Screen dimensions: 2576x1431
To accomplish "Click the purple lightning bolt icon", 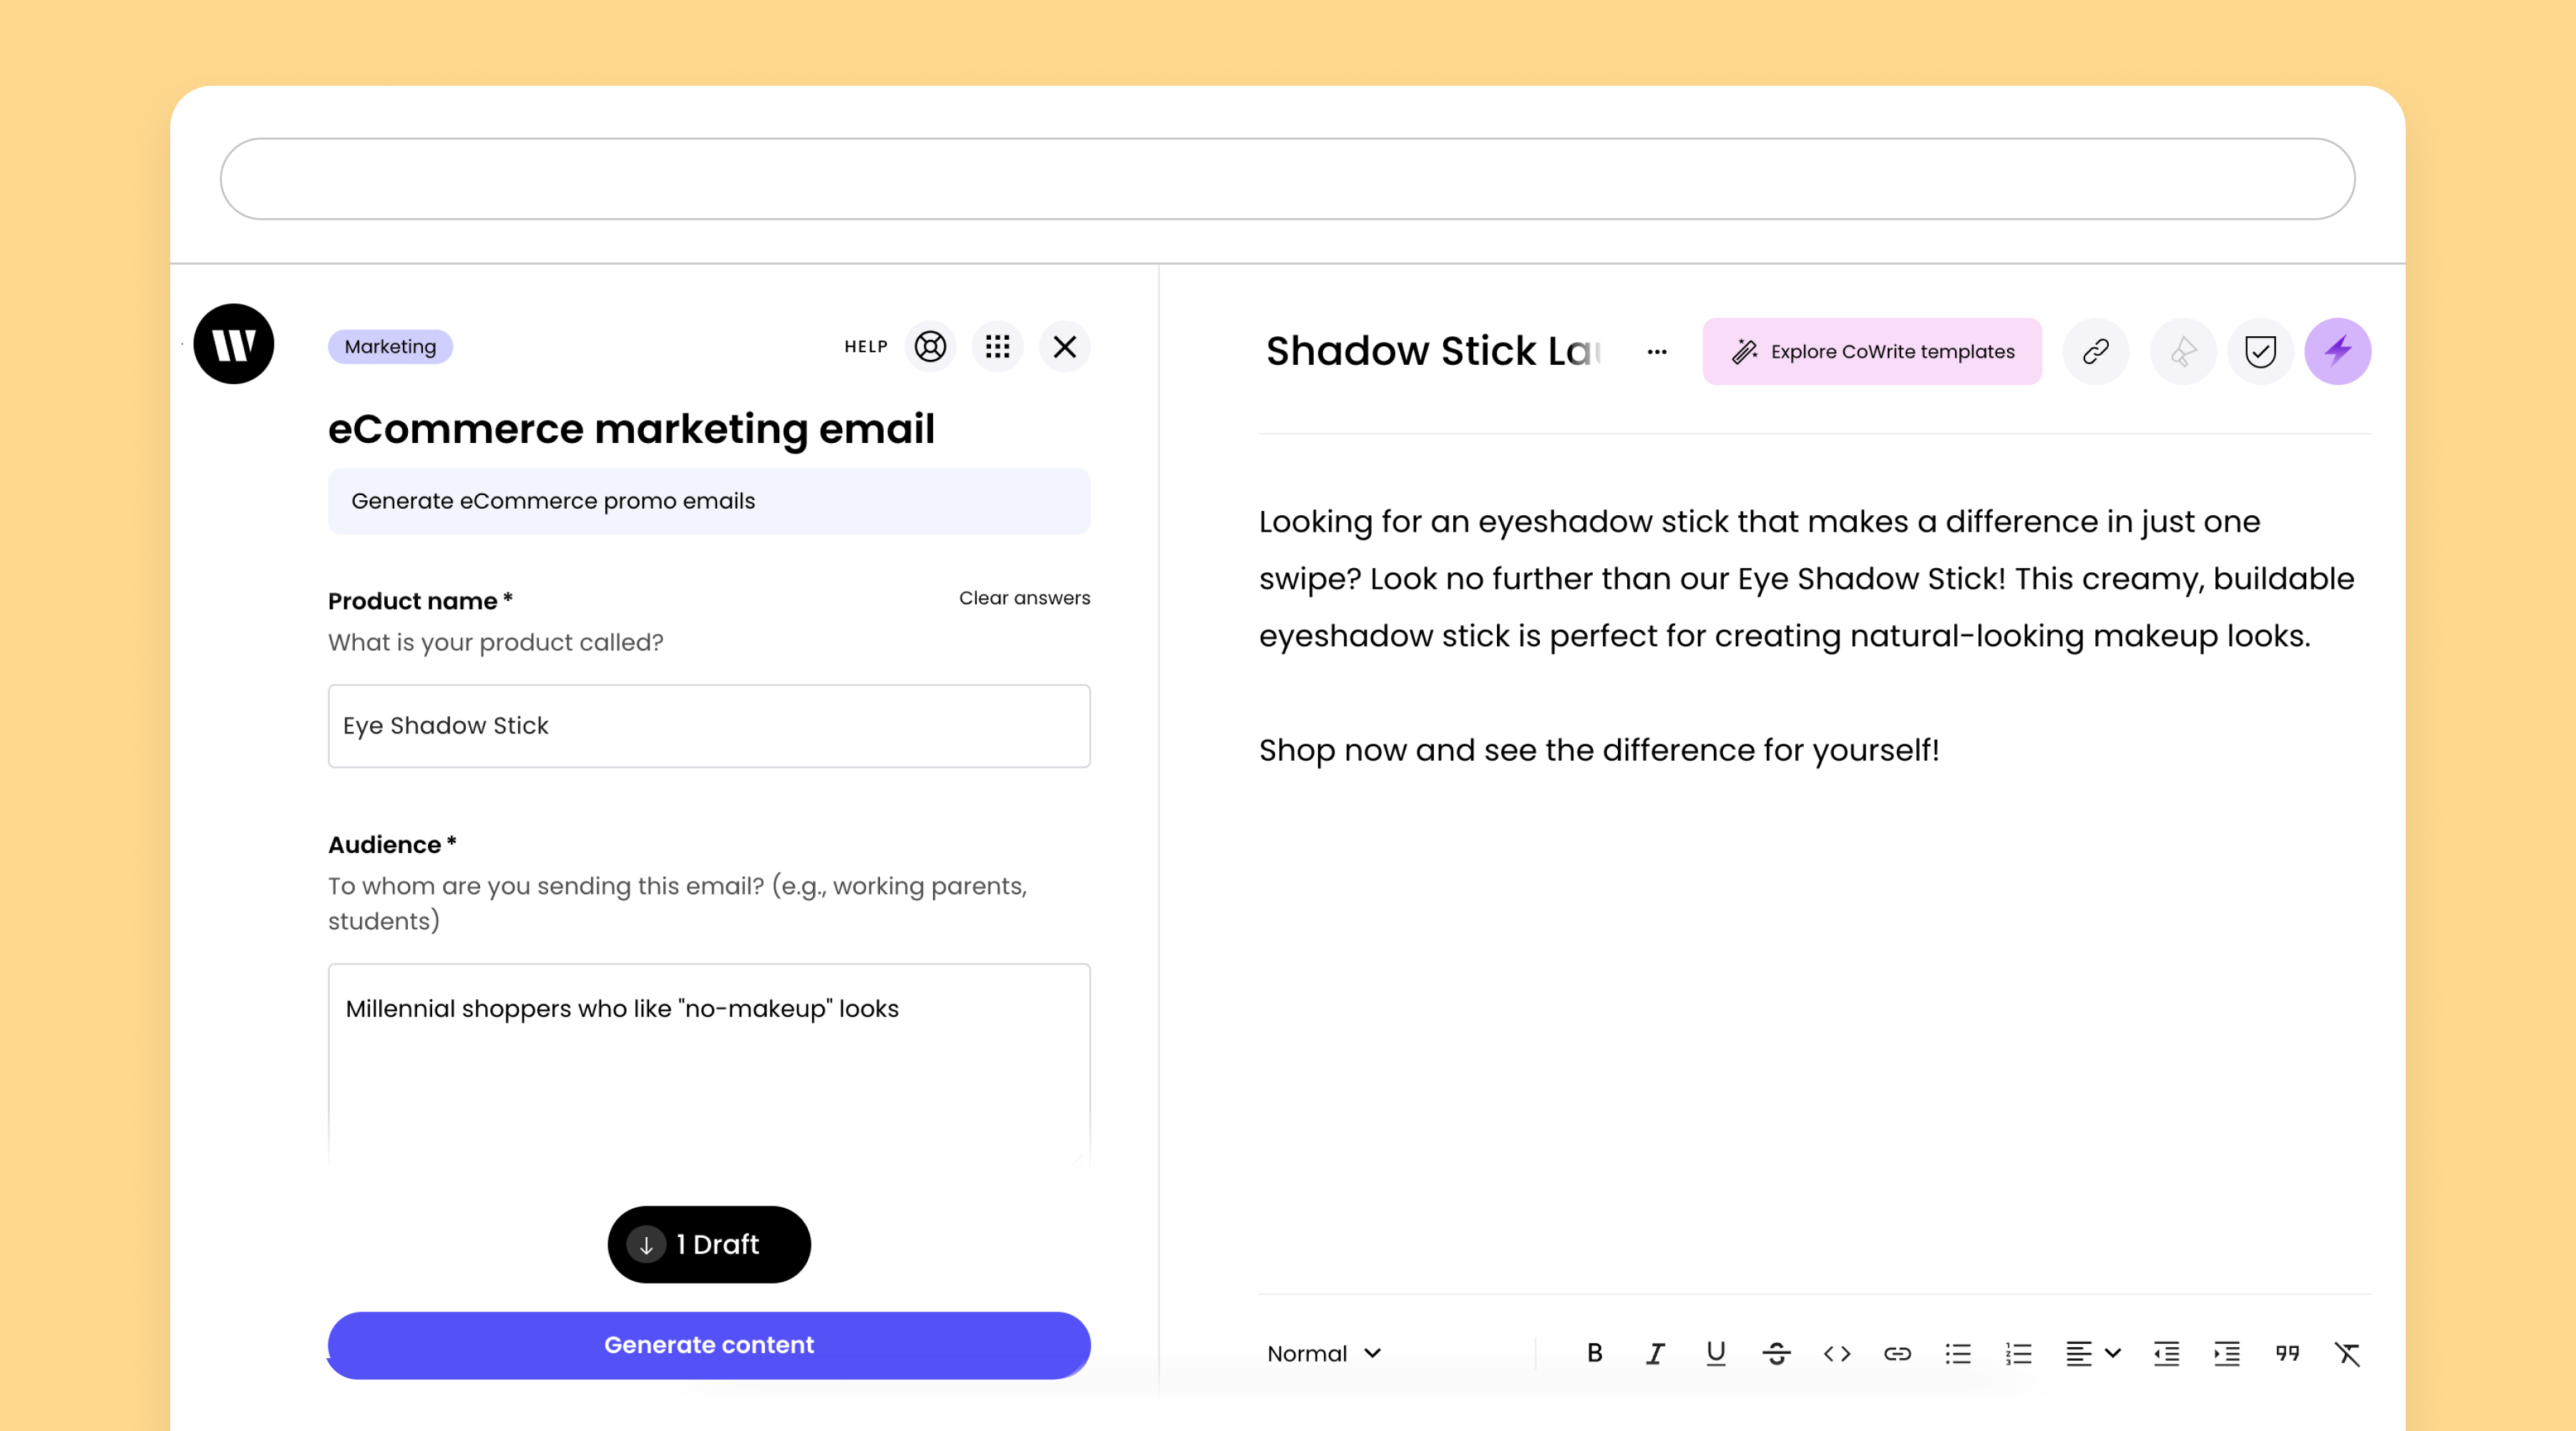I will (2337, 351).
